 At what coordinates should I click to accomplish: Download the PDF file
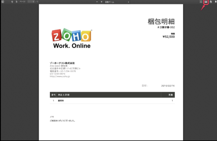point(211,2)
